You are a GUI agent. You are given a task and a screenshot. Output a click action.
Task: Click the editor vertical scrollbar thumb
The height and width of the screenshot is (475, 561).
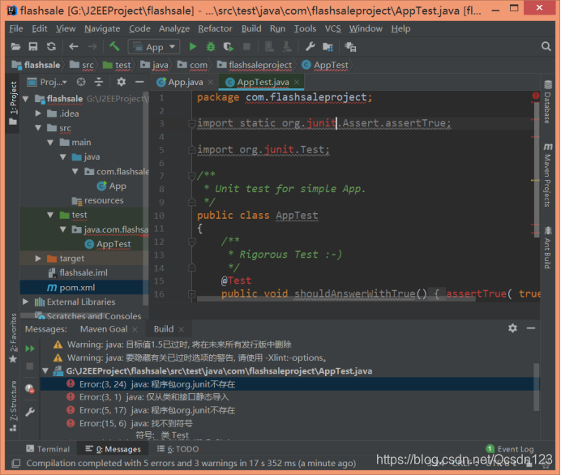(x=537, y=170)
